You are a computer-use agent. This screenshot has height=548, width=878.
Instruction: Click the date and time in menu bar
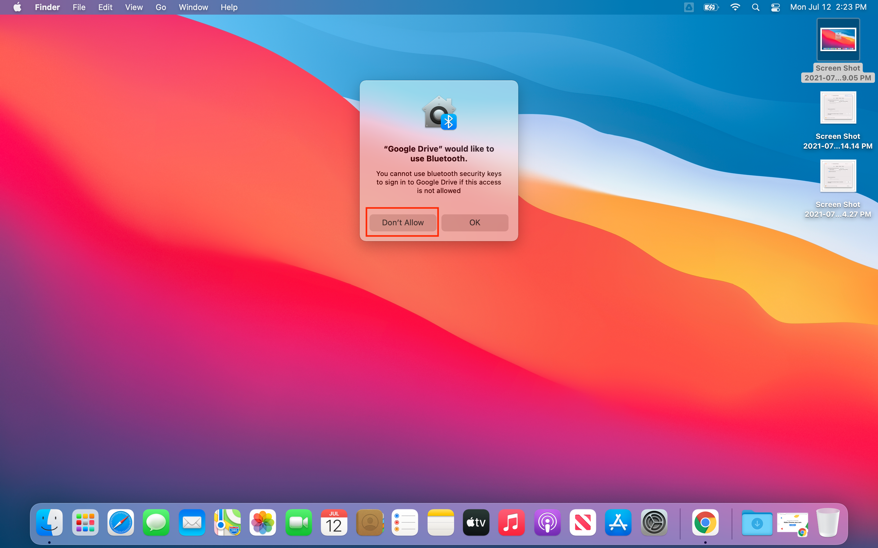(828, 7)
